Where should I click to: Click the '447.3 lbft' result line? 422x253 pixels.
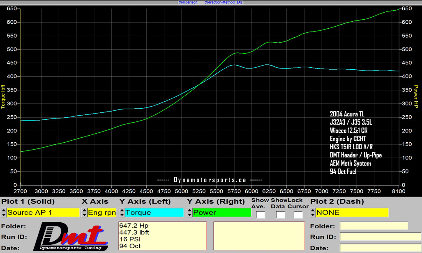(x=134, y=232)
